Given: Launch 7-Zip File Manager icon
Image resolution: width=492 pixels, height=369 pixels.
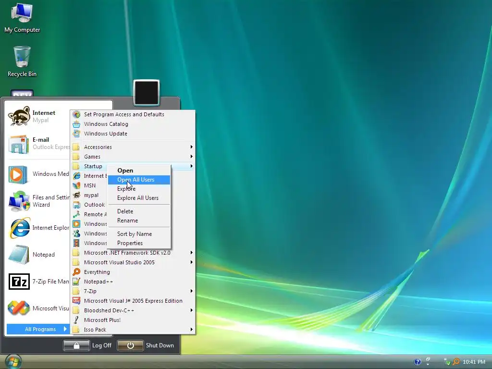Looking at the screenshot, I should 19,282.
